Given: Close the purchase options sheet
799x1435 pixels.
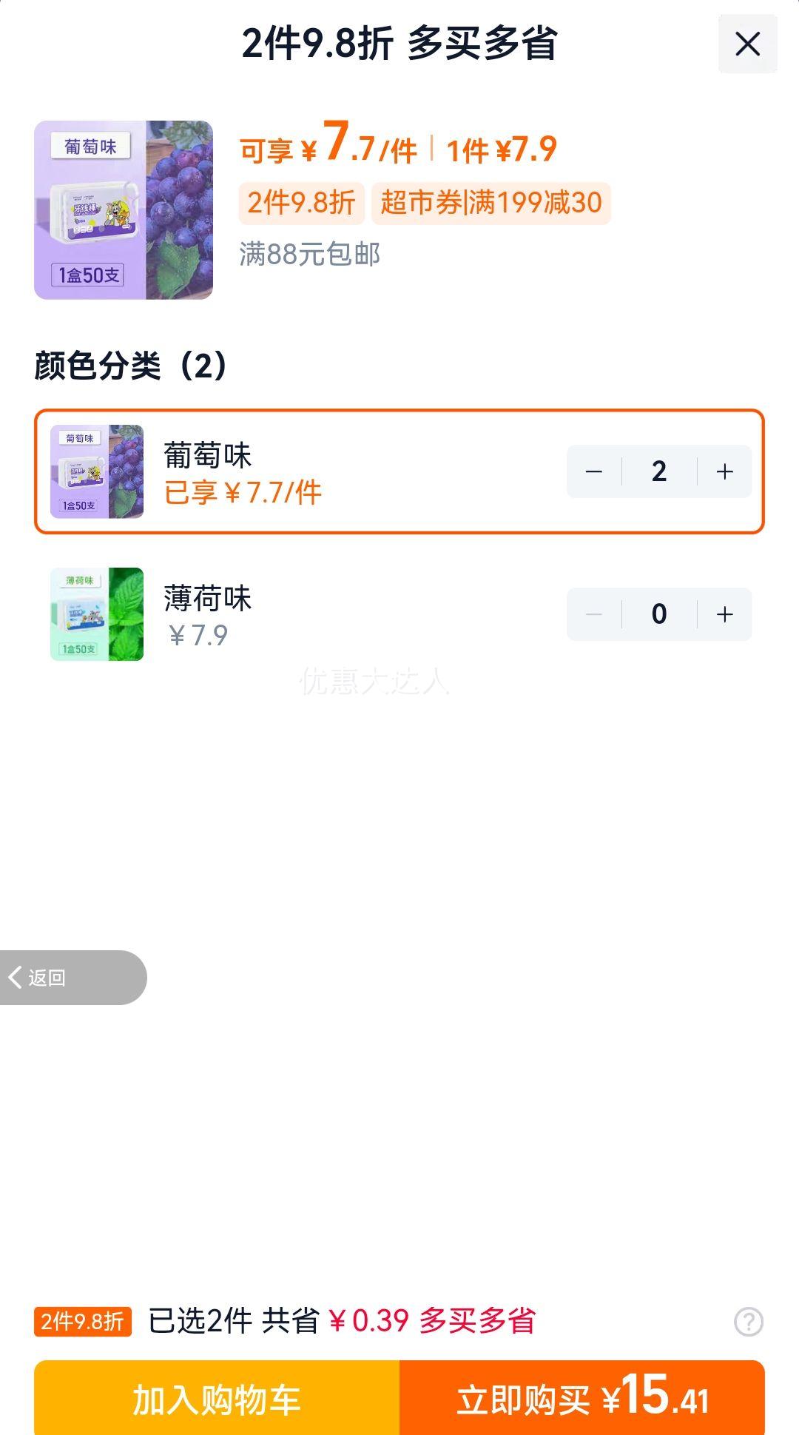Looking at the screenshot, I should [747, 44].
